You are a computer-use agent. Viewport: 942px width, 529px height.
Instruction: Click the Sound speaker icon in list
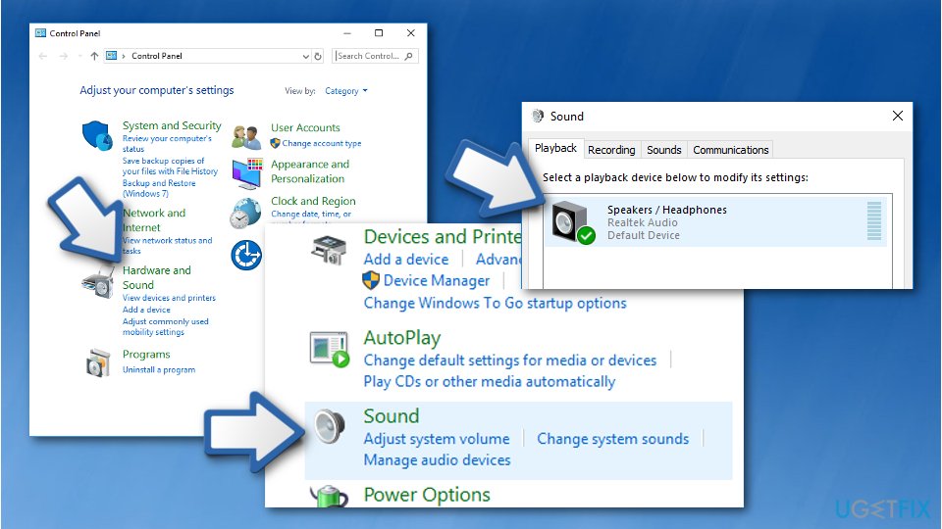(x=330, y=426)
